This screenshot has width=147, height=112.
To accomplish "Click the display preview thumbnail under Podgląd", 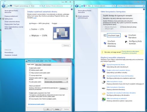I will [61, 33].
